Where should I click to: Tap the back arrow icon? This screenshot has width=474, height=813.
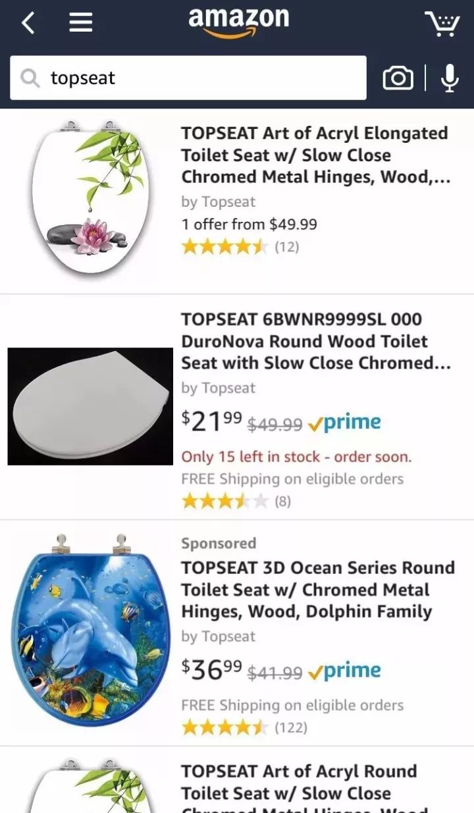click(x=28, y=24)
